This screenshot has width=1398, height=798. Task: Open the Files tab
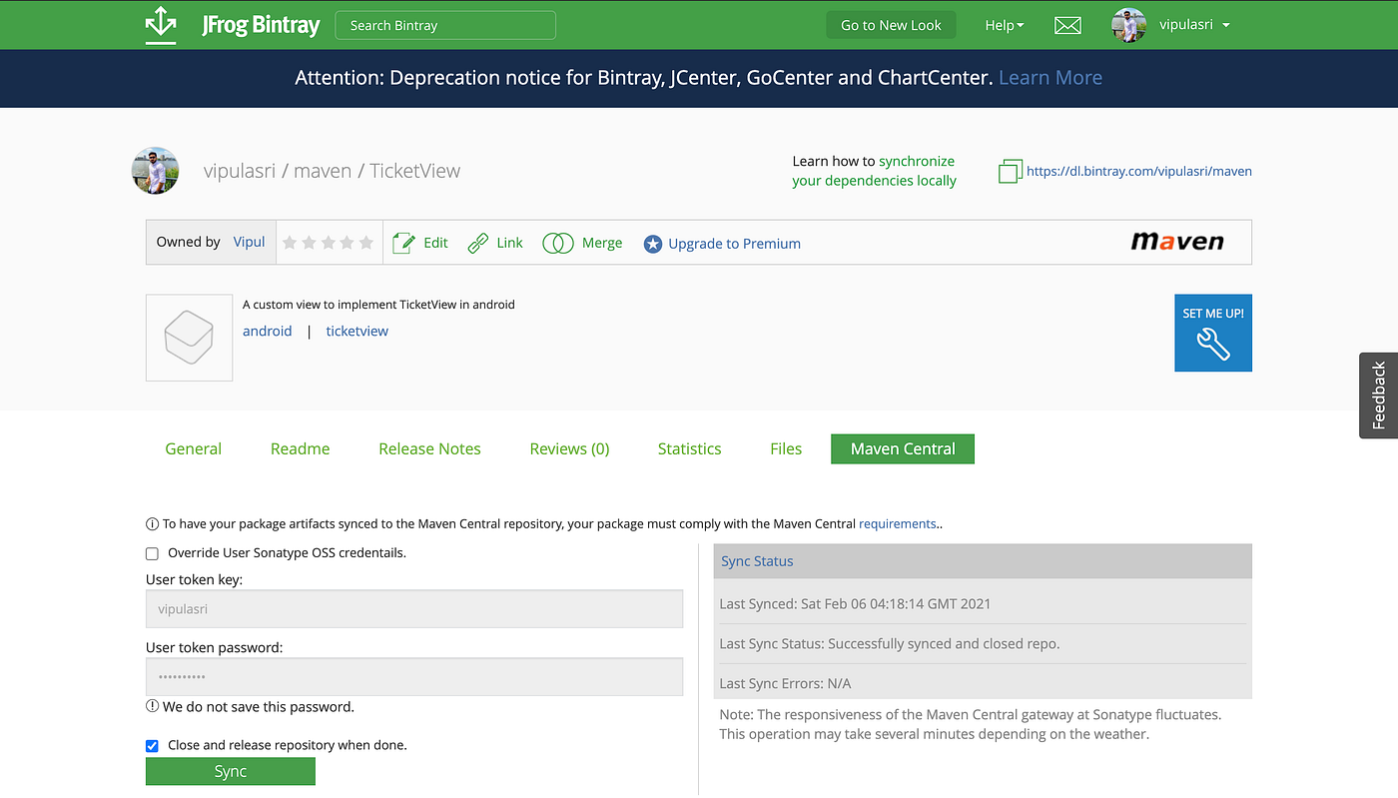click(786, 448)
